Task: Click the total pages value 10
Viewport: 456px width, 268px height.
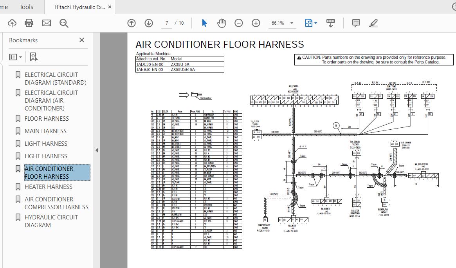Action: click(181, 23)
